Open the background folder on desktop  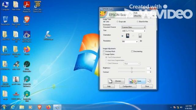[6, 51]
